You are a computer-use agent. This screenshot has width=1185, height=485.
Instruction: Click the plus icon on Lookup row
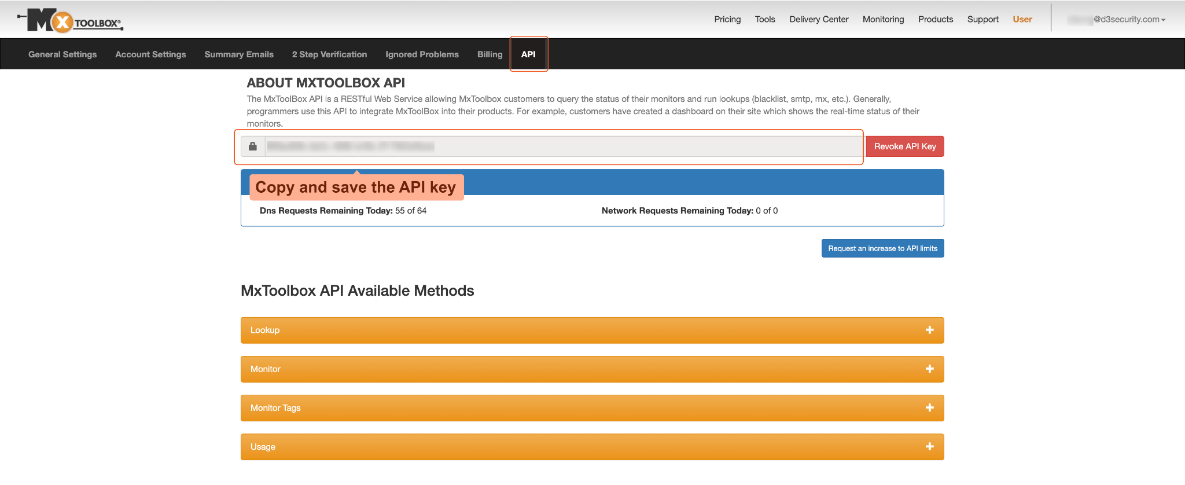pyautogui.click(x=929, y=330)
